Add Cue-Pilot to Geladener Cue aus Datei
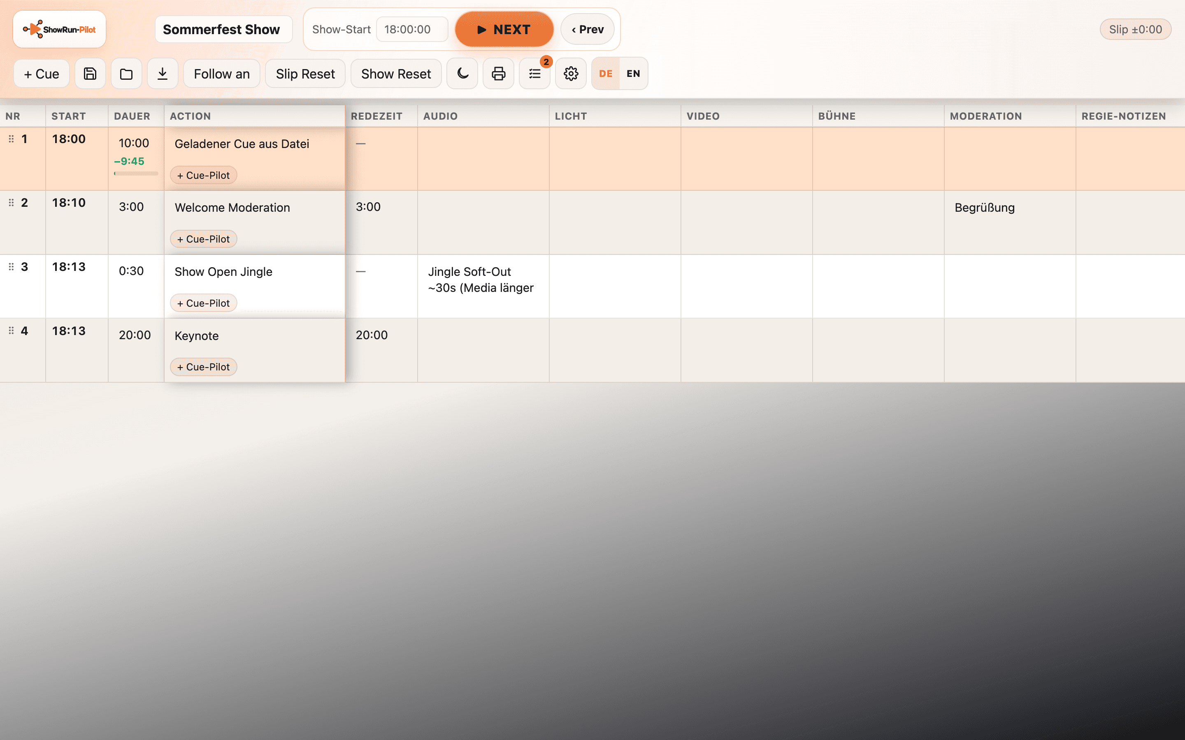The height and width of the screenshot is (740, 1185). 203,175
